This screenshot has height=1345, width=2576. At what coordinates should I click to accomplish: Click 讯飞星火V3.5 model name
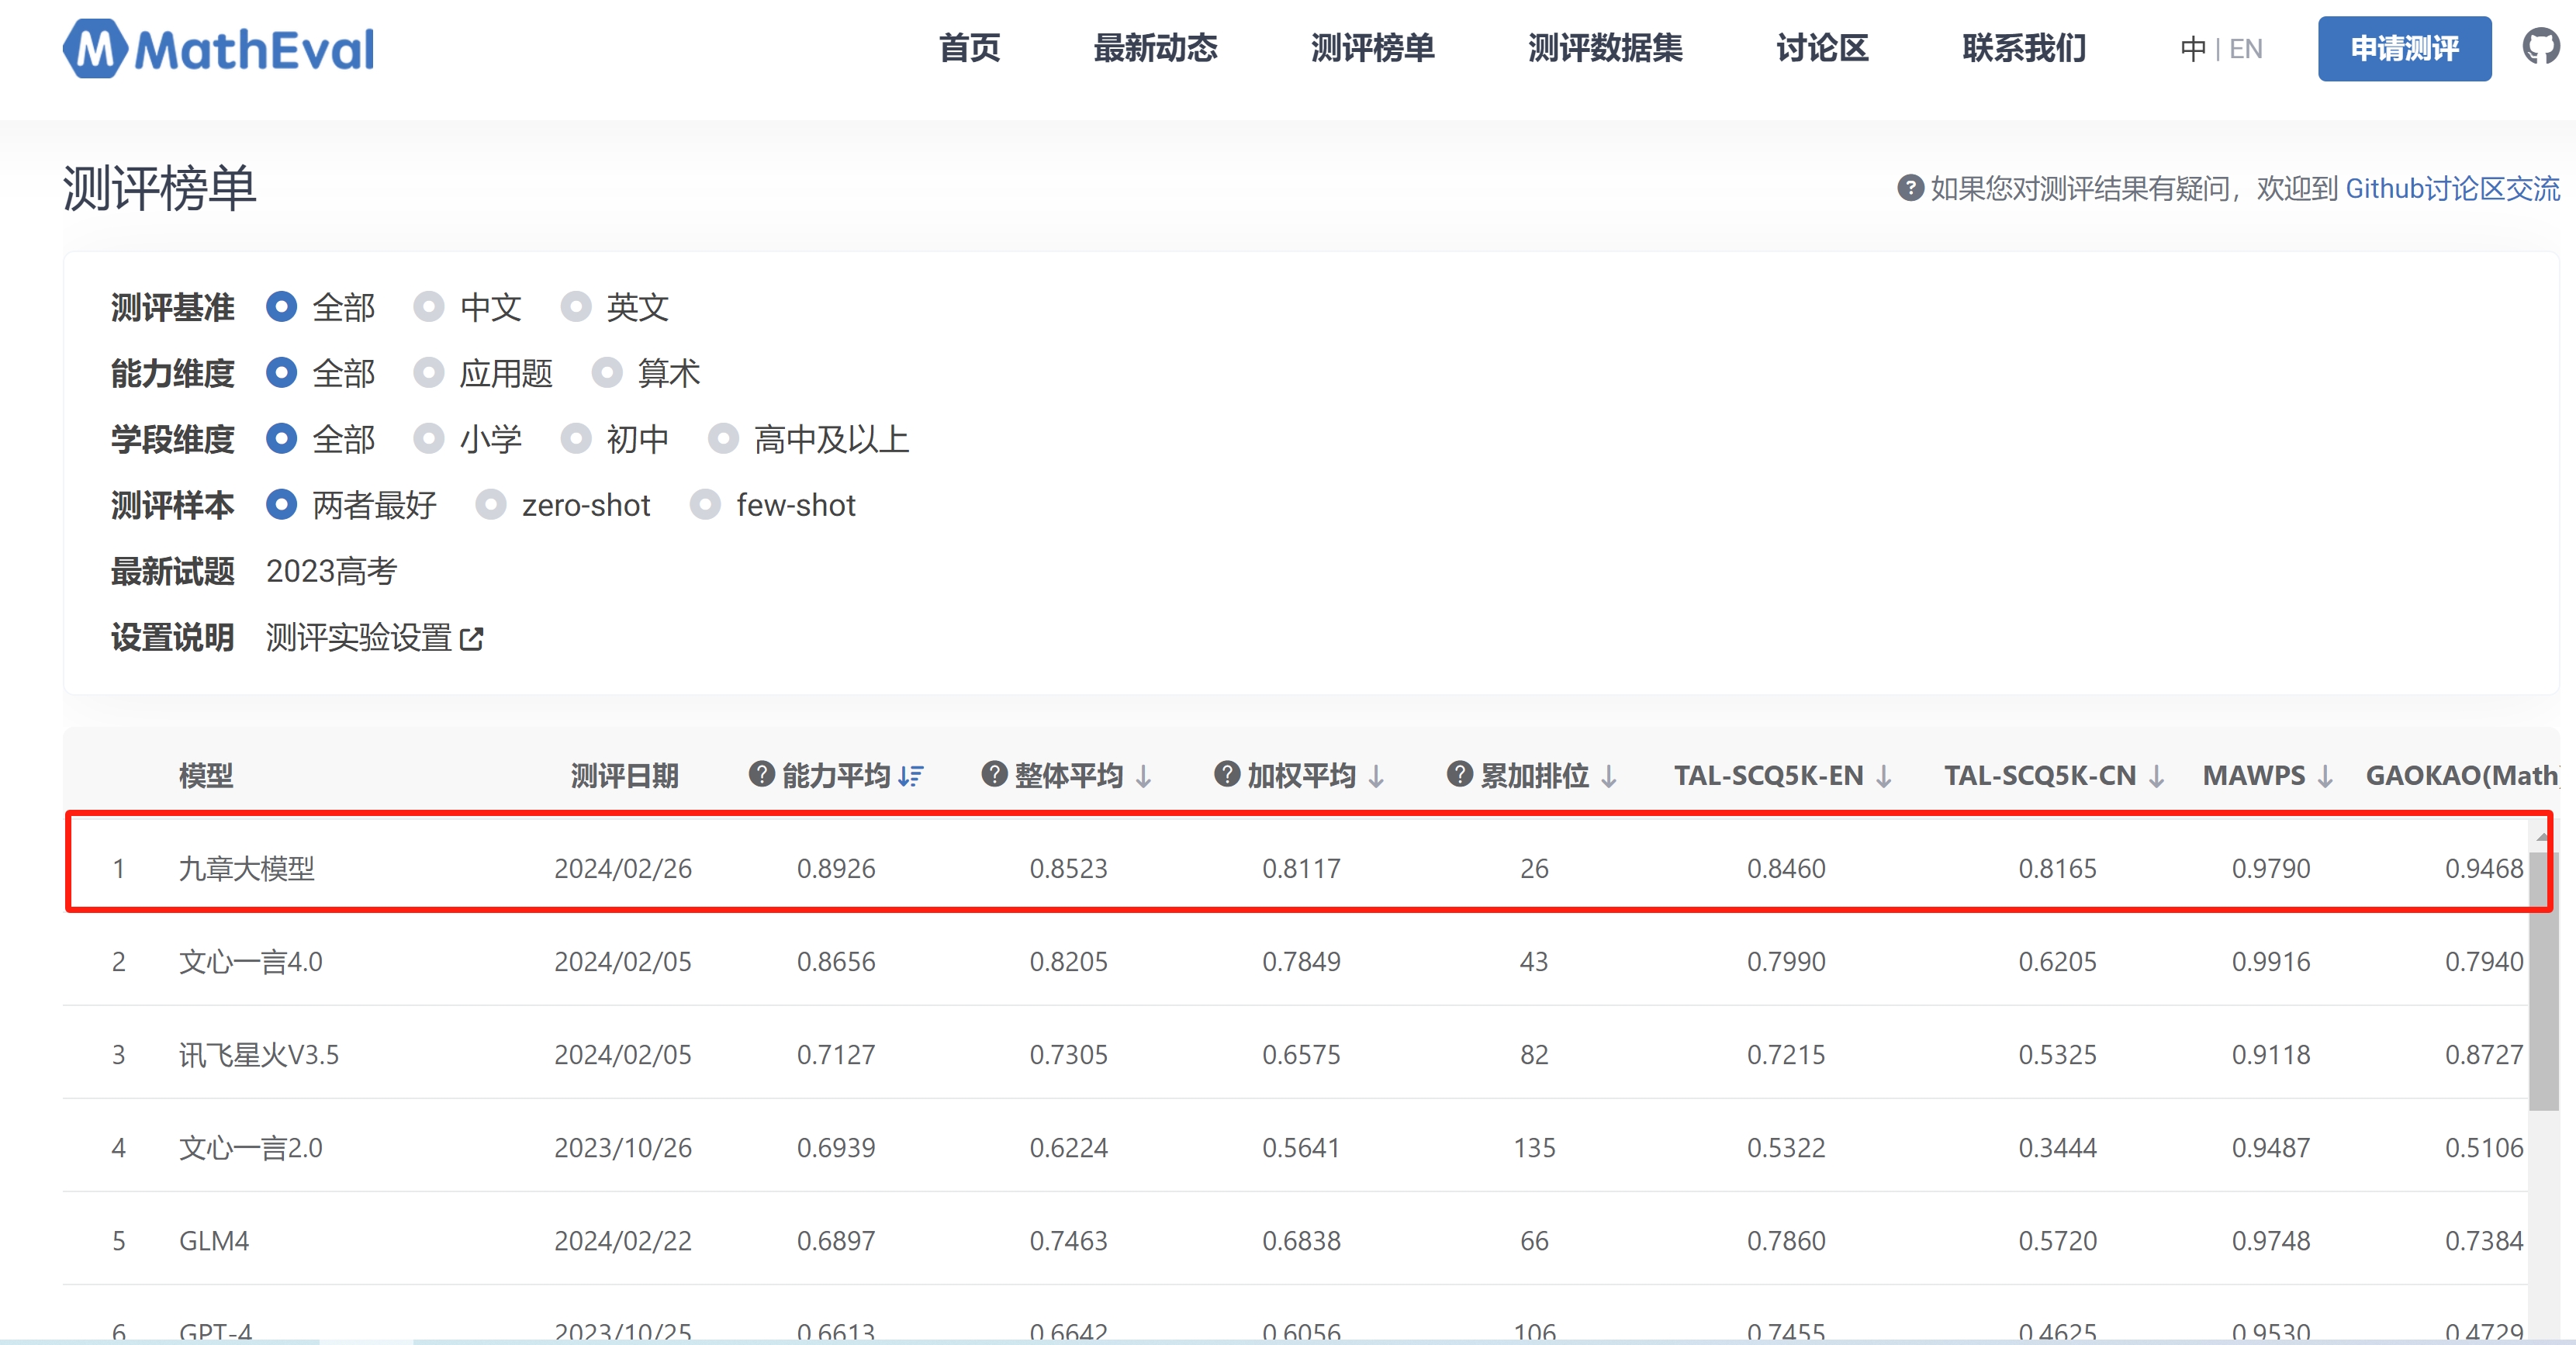[258, 1054]
